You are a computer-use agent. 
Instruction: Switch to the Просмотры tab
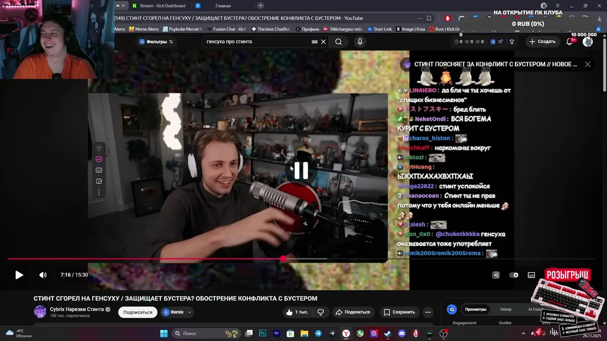click(x=476, y=309)
